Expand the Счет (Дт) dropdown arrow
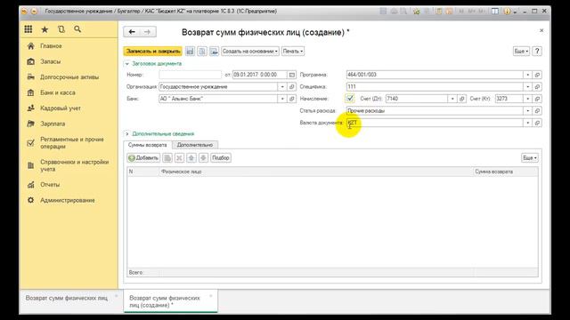This screenshot has height=320, width=570. tap(452, 99)
